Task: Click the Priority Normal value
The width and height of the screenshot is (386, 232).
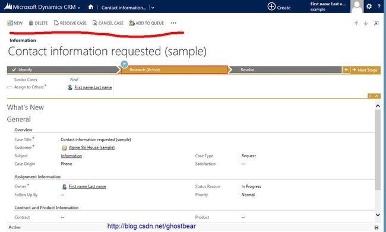Action: pos(248,195)
